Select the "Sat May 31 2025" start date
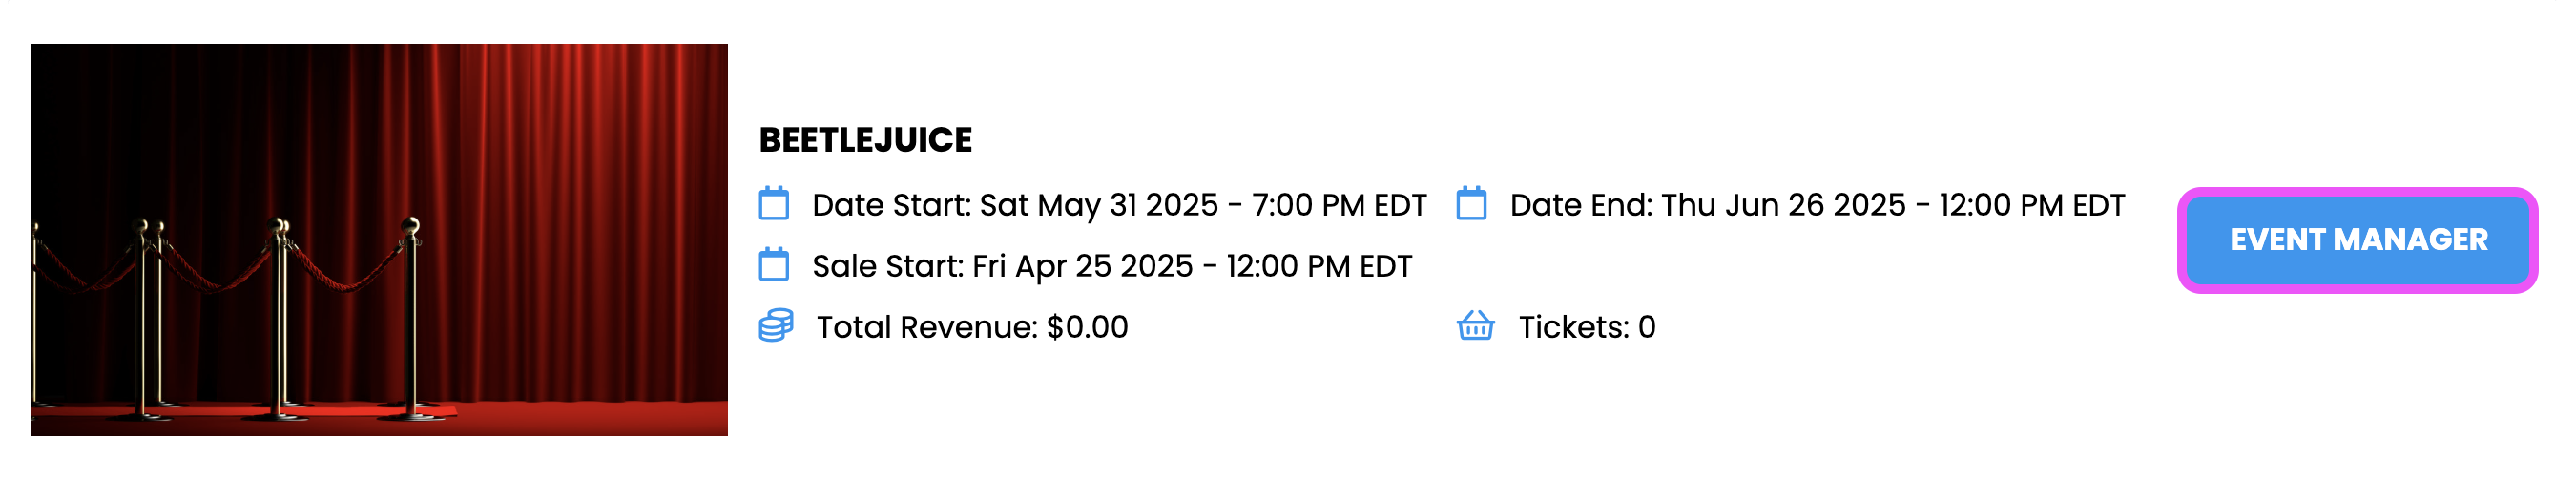The width and height of the screenshot is (2576, 479). click(1098, 205)
